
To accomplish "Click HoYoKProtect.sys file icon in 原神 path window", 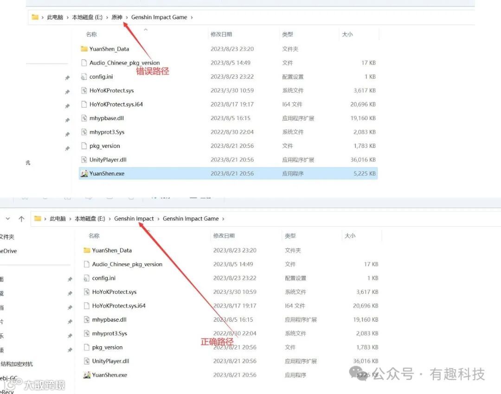I will tap(84, 90).
